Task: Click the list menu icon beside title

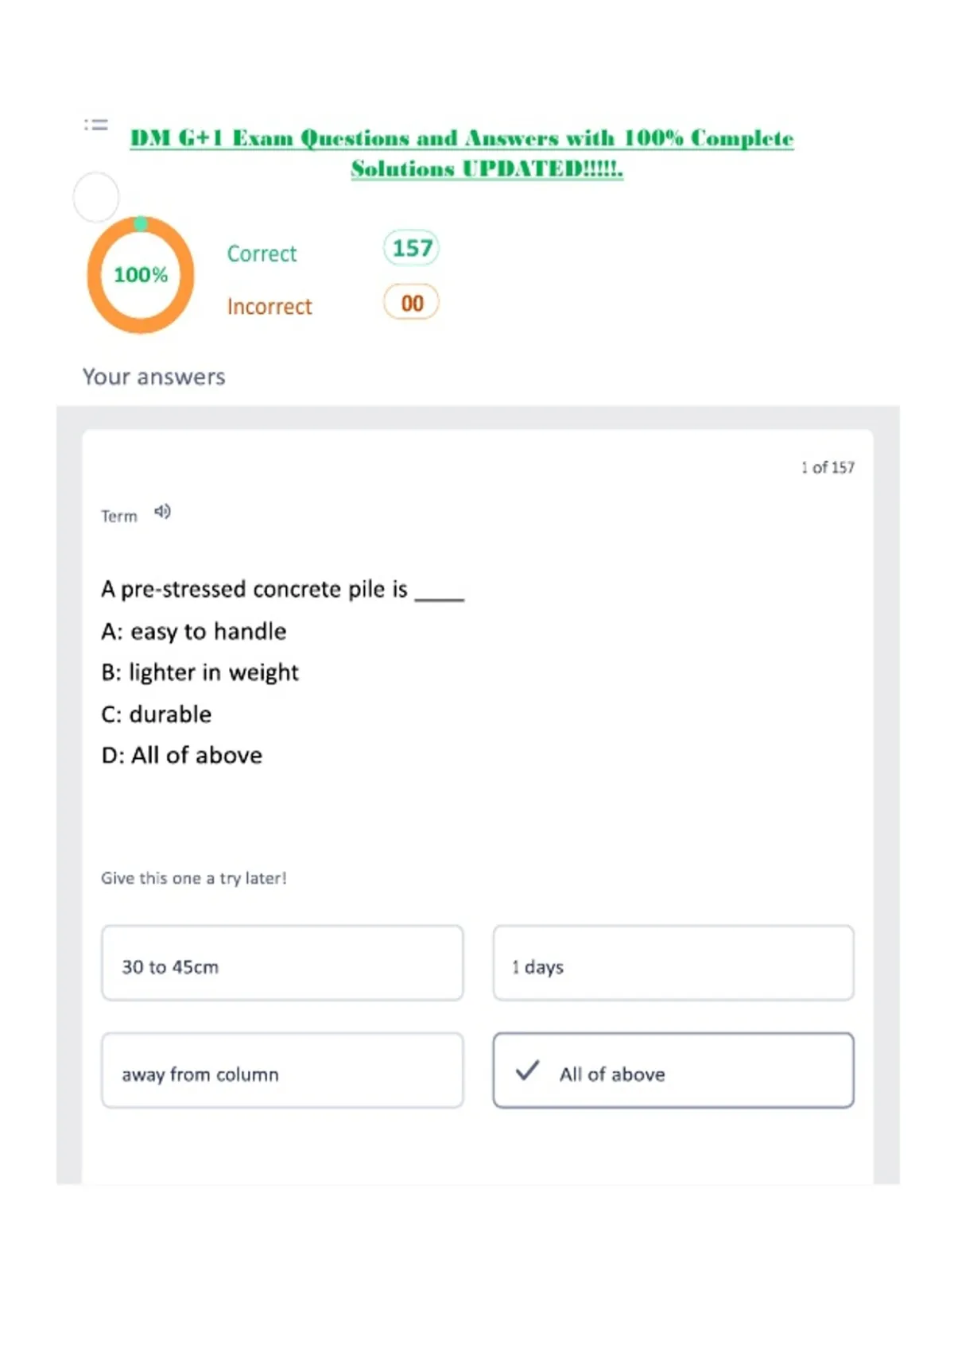Action: pos(96,124)
